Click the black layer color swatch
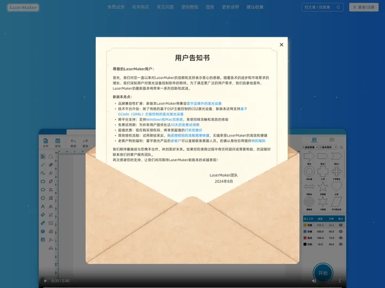Screen dimensions: 385x288 (x=305, y=244)
